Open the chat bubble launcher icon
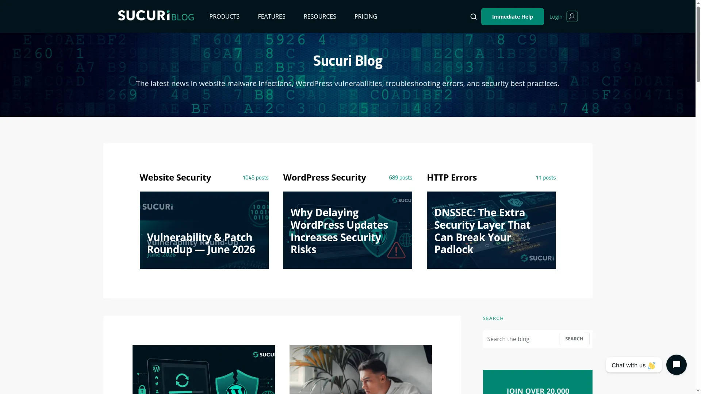 676,365
